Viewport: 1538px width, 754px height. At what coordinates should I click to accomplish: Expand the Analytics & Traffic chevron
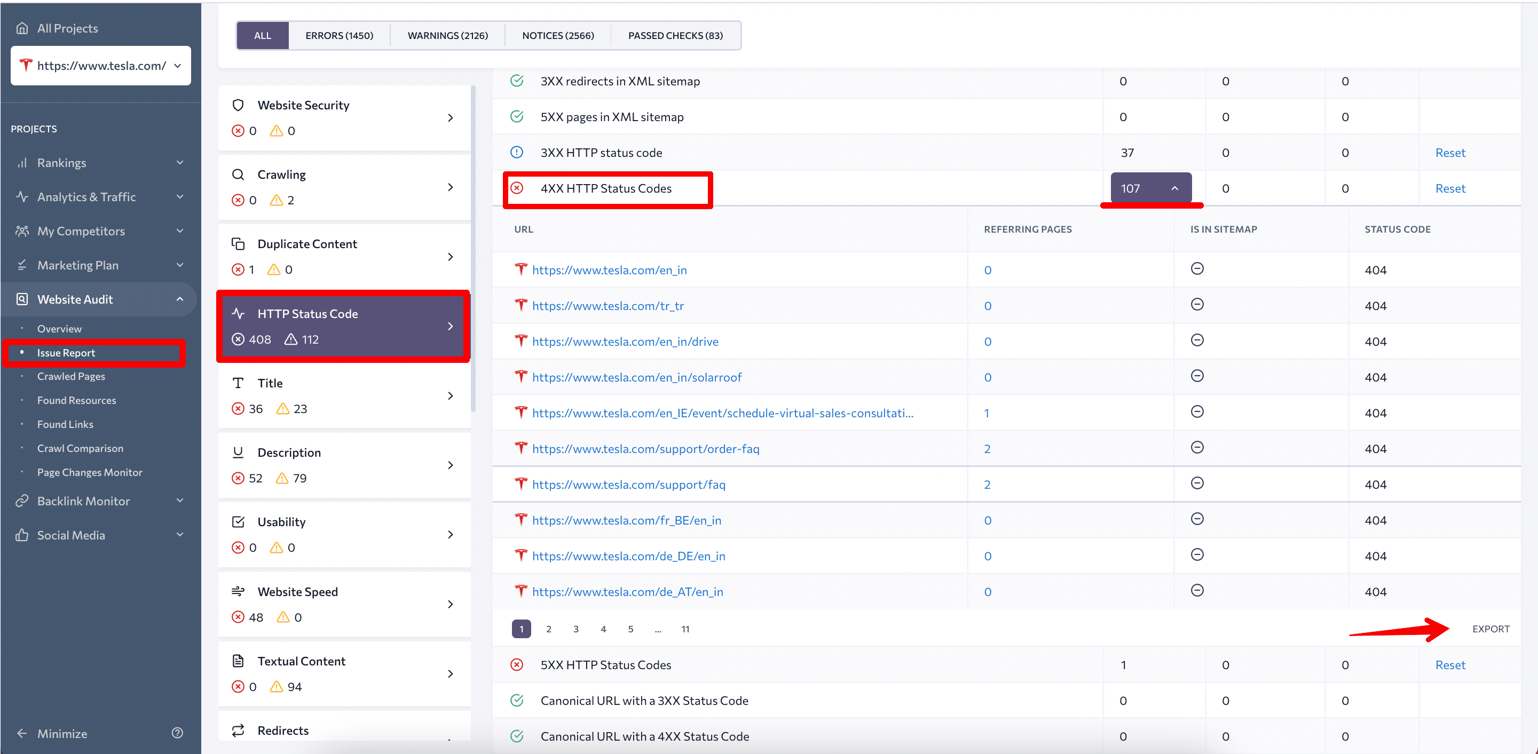180,196
